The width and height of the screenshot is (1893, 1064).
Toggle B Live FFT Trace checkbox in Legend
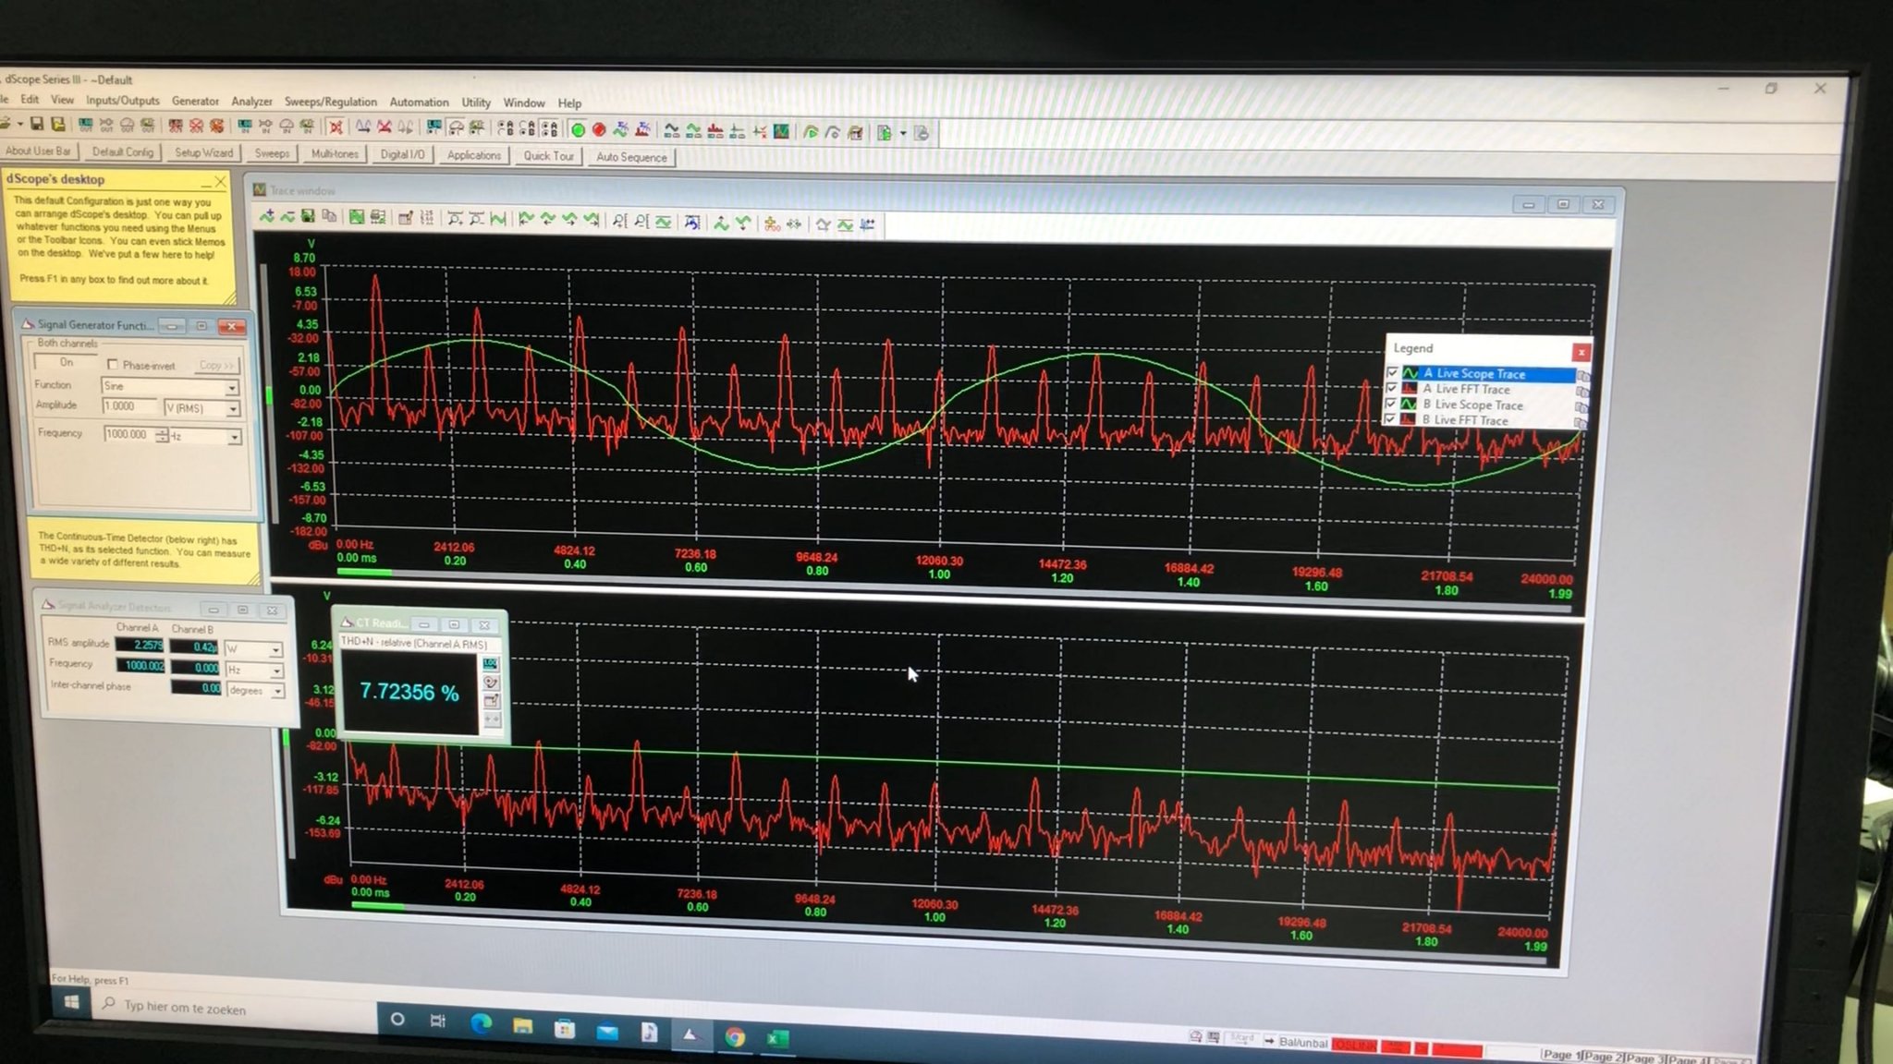[1390, 419]
